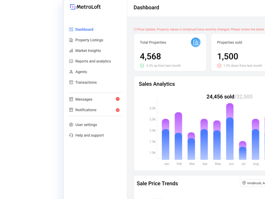Click the 1.5k axis label
This screenshot has height=199, width=265.
(152, 142)
